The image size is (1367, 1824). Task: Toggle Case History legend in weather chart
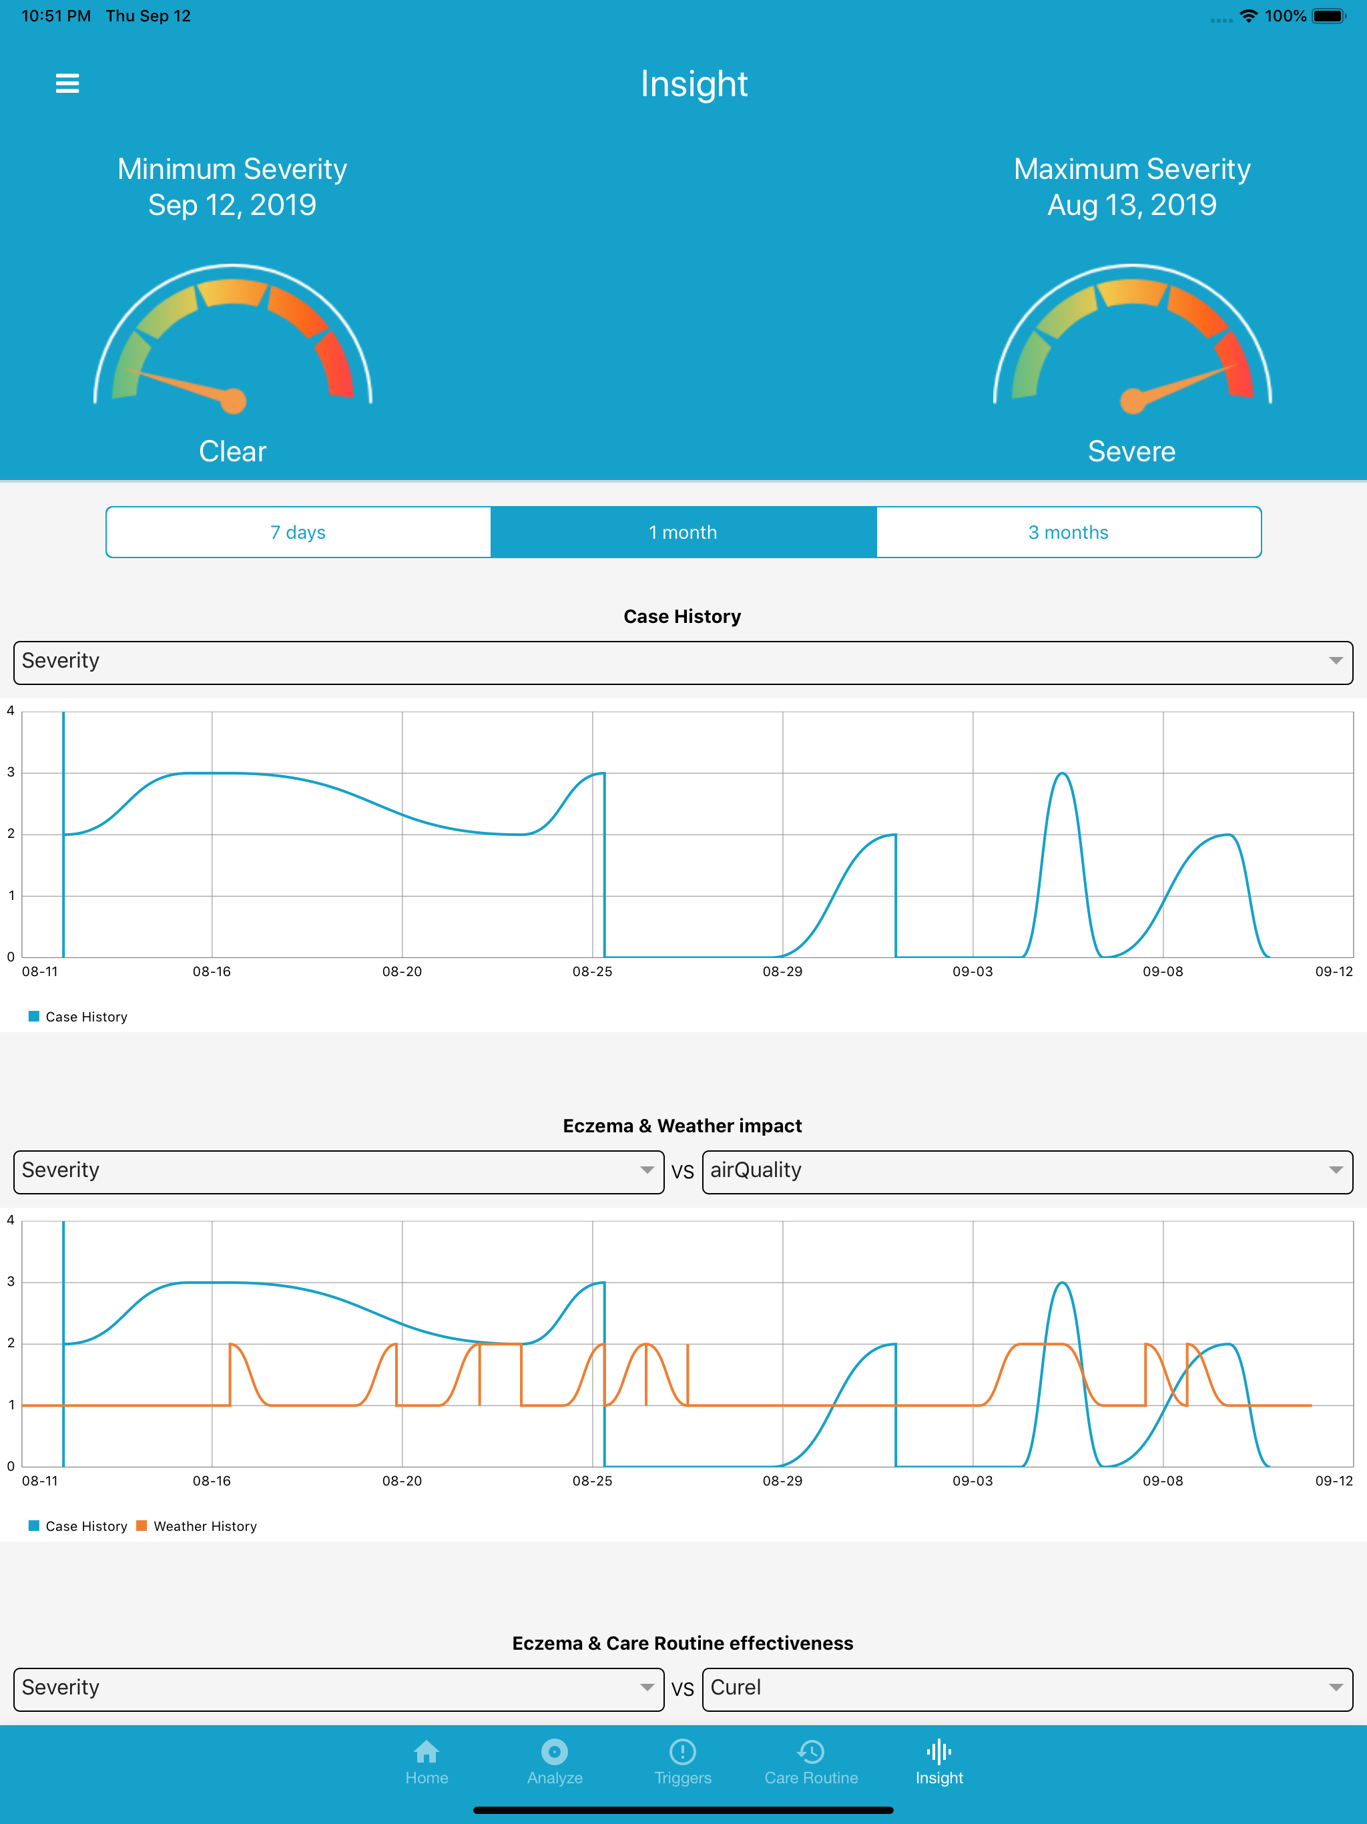pos(78,1526)
